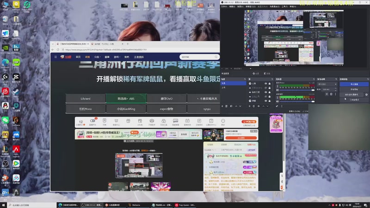Image resolution: width=370 pixels, height=208 pixels.
Task: Expand the 游戏 dropdown in Douyu navigation
Action: click(117, 57)
